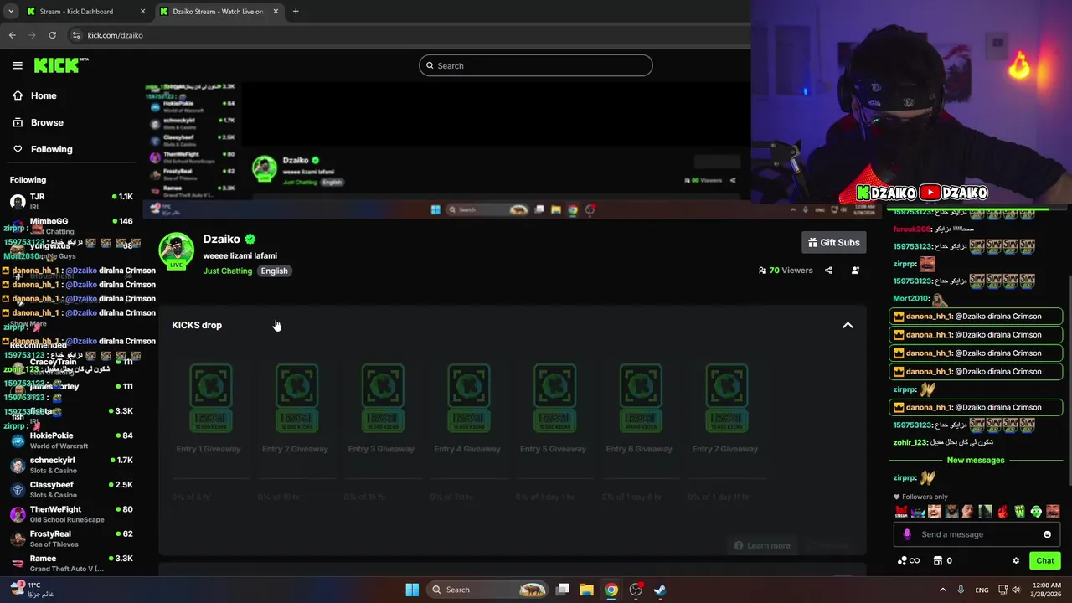1072x603 pixels.
Task: Select Entry 4 Giveaway drop
Action: pyautogui.click(x=468, y=409)
